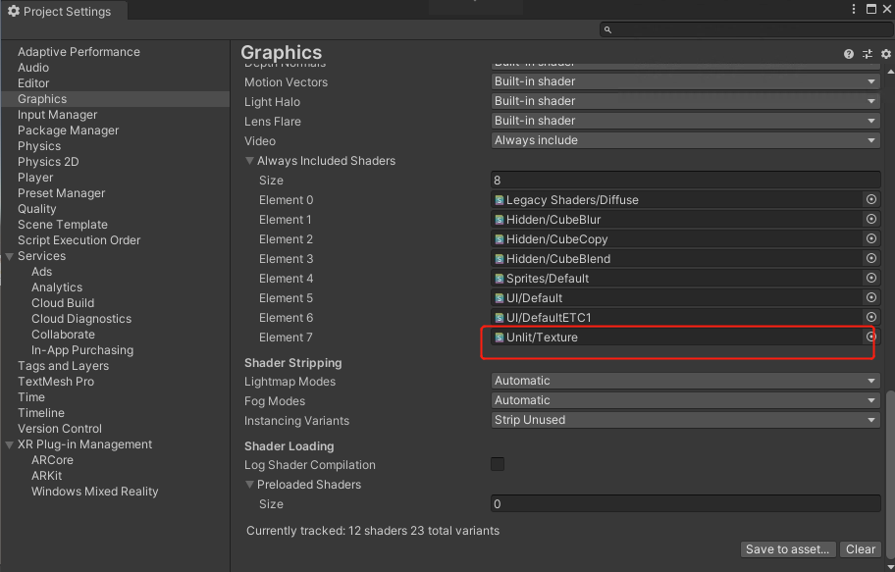Click the preset sliders icon in Graphics header
This screenshot has width=895, height=572.
[x=868, y=54]
